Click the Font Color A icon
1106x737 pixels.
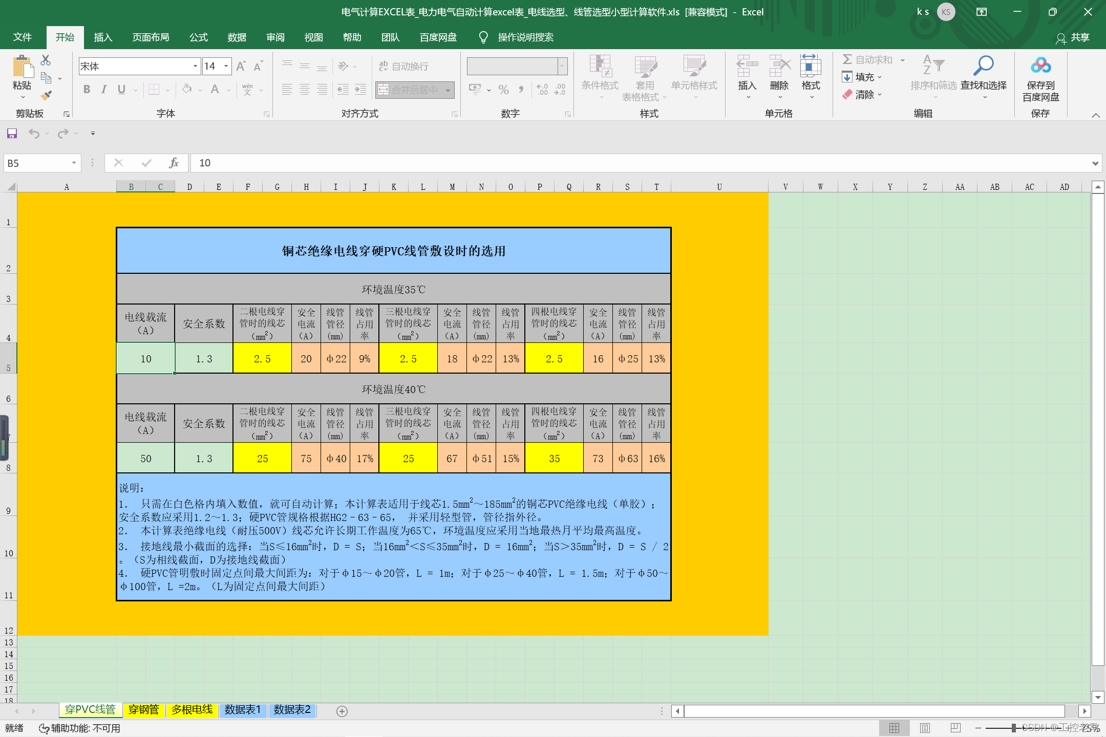[215, 90]
